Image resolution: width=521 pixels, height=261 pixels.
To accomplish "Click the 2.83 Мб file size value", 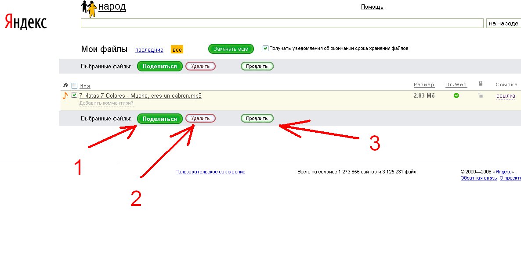I will pos(424,96).
